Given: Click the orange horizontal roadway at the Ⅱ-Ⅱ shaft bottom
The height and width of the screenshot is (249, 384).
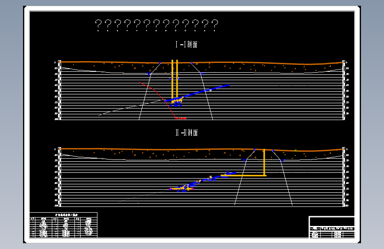Looking at the screenshot, I should [244, 175].
